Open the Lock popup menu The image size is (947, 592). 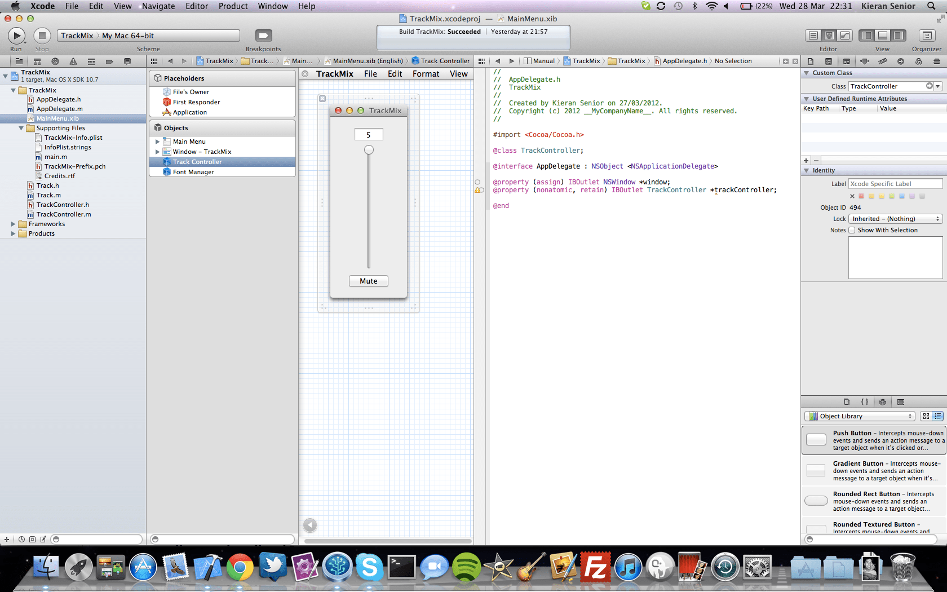[x=895, y=219]
